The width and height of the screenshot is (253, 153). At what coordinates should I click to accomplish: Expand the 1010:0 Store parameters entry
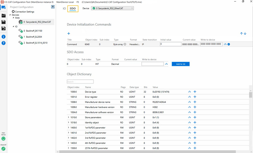[69, 117]
